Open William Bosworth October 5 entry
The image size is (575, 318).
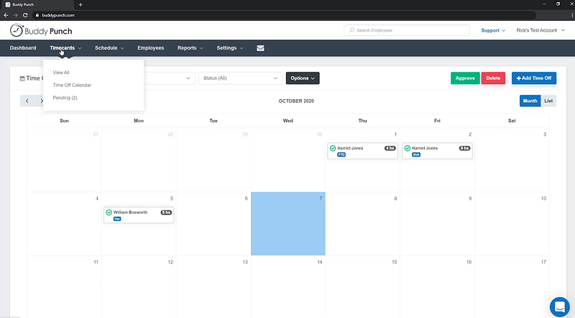139,215
